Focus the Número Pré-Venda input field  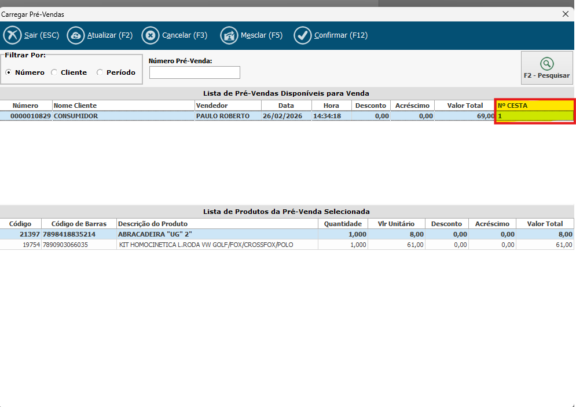(195, 72)
